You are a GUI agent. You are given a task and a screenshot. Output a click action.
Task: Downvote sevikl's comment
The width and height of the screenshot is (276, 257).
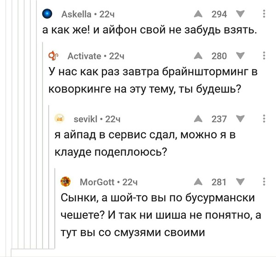[x=239, y=119]
